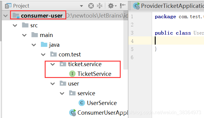This screenshot has width=204, height=118.
Task: Collapse the src folder chevron
Action: click(x=15, y=25)
